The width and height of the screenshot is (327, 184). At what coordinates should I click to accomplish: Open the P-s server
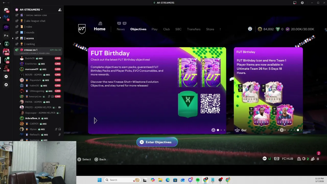click(6, 35)
